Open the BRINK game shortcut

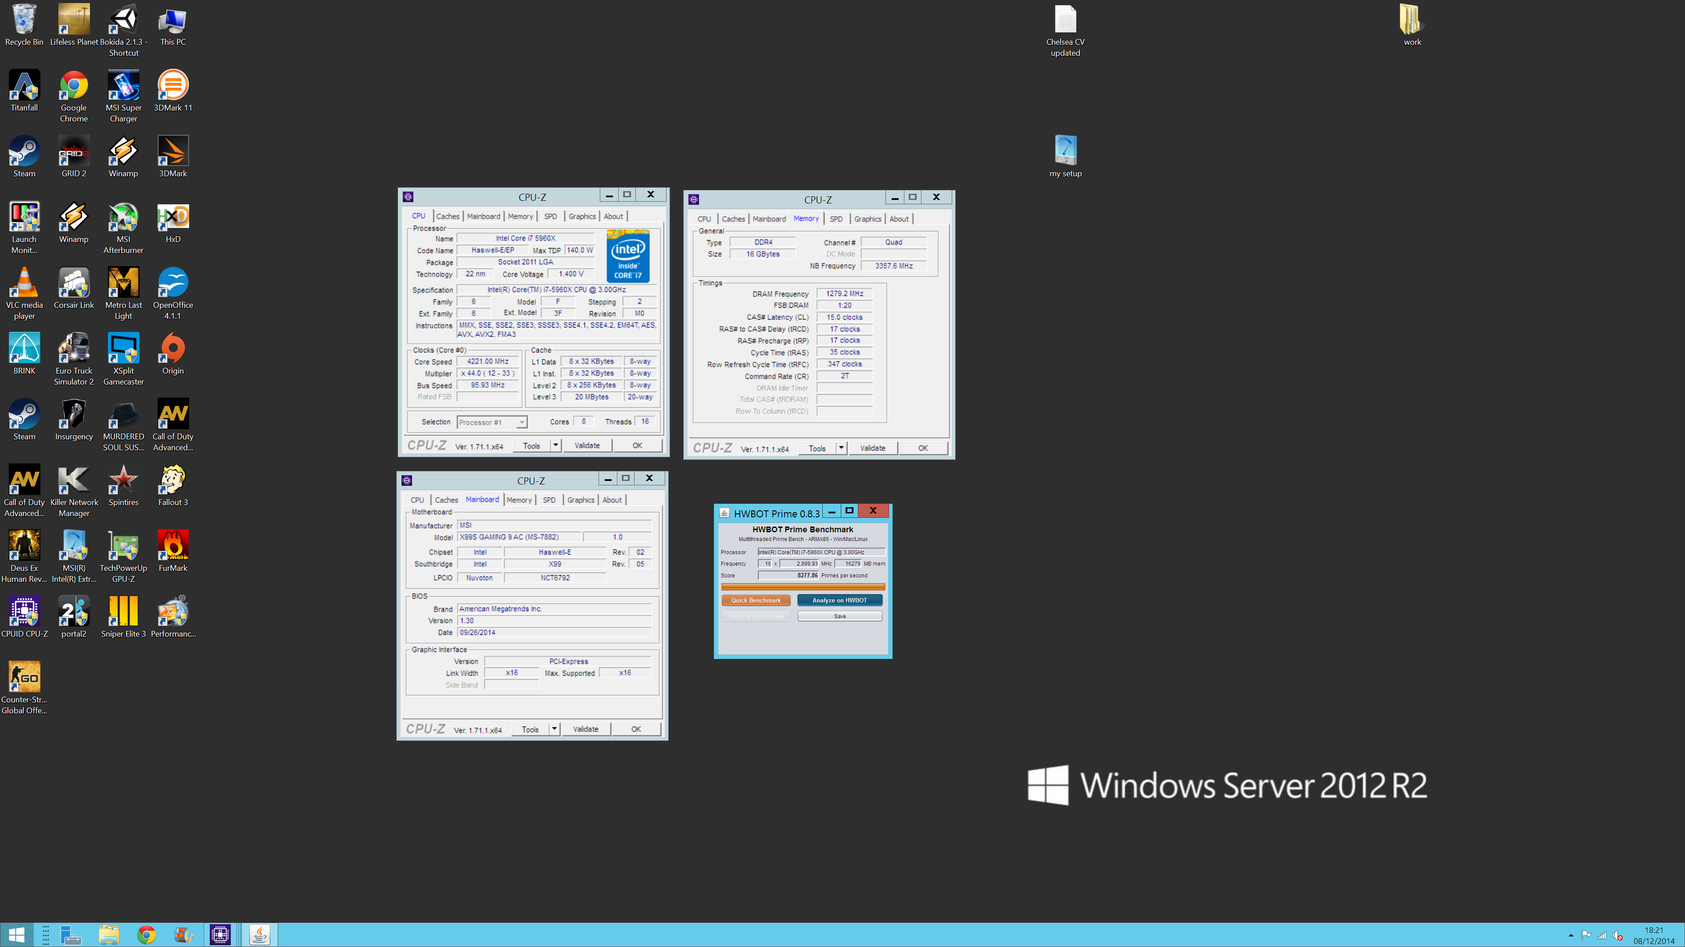pyautogui.click(x=24, y=353)
